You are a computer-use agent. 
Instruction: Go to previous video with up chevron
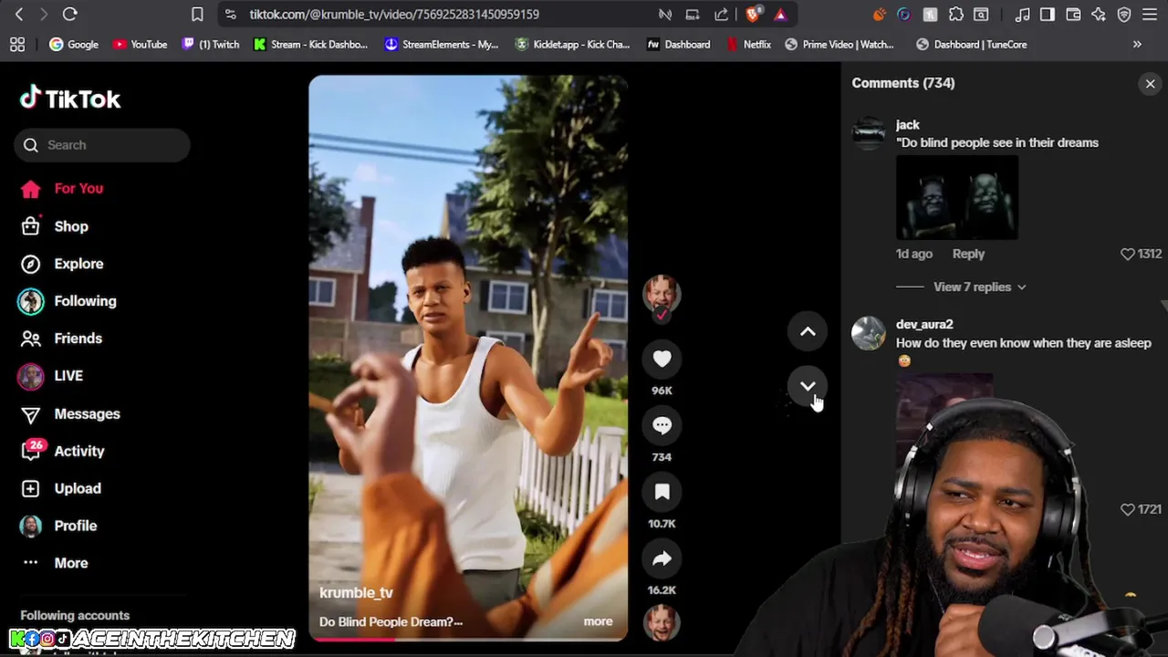coord(808,332)
